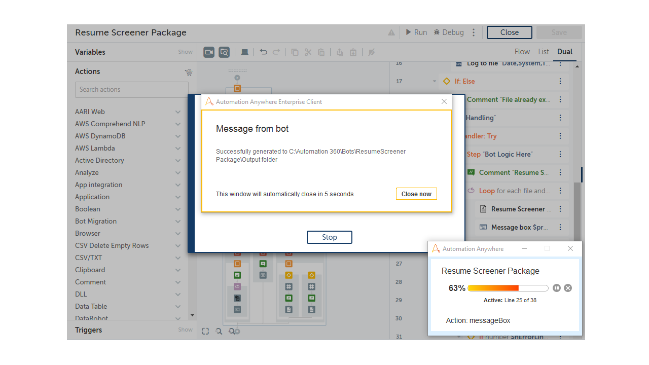
Task: Zoom in on the flow diagram
Action: click(x=232, y=331)
